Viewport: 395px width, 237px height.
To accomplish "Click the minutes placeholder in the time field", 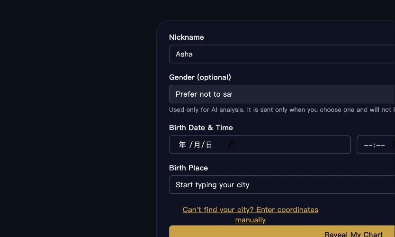I will point(380,145).
